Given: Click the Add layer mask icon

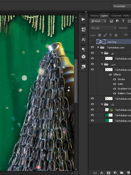Looking at the screenshot, I should pos(109,173).
